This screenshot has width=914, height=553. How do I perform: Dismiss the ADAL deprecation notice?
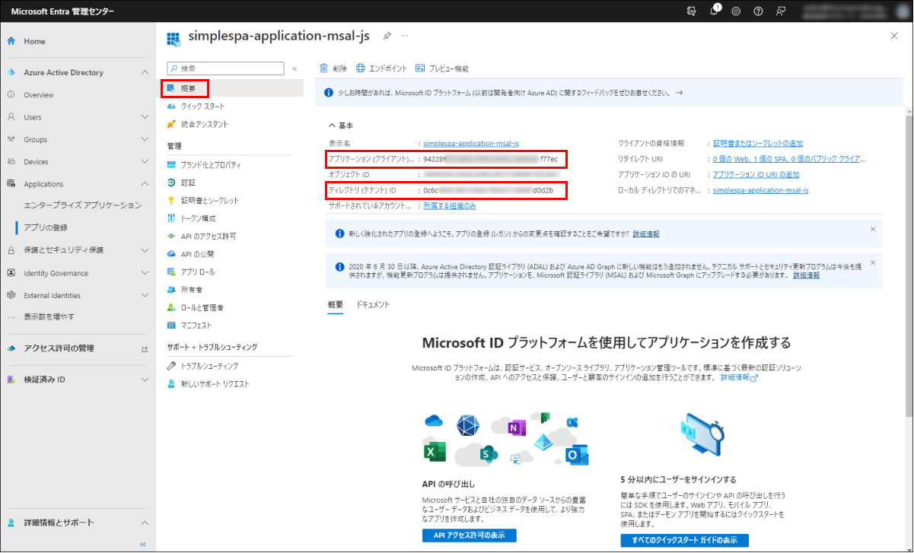coord(873,262)
